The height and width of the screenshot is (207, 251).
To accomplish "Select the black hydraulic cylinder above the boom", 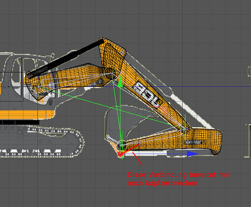I will click(66, 59).
